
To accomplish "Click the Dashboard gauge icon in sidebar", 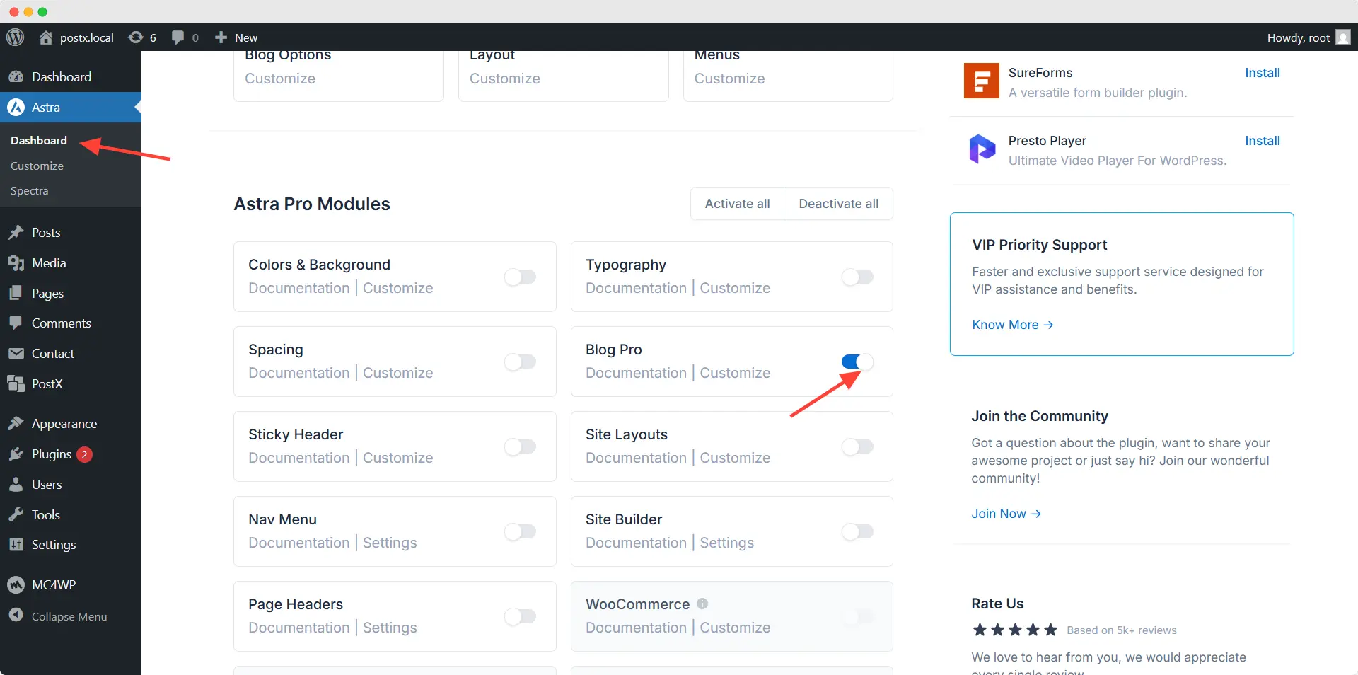I will tap(16, 76).
